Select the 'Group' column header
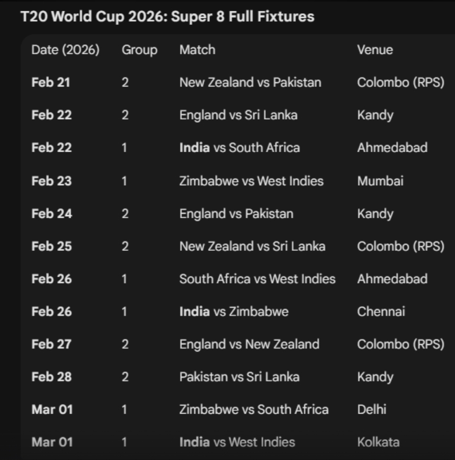The width and height of the screenshot is (455, 460). [139, 50]
